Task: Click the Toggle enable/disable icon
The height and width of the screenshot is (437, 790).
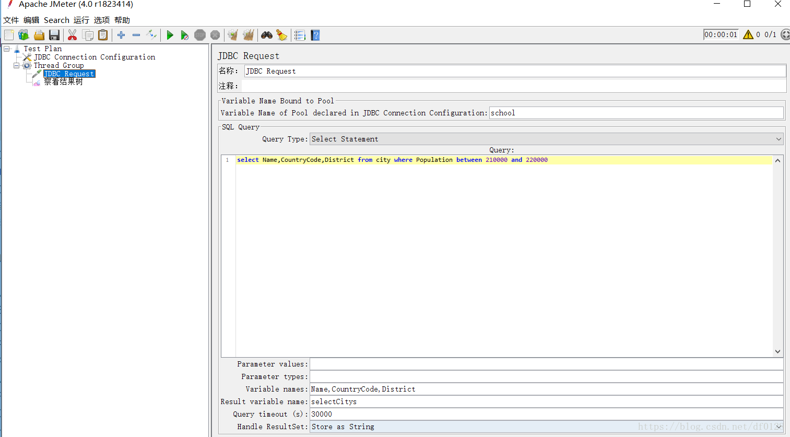Action: (x=151, y=35)
